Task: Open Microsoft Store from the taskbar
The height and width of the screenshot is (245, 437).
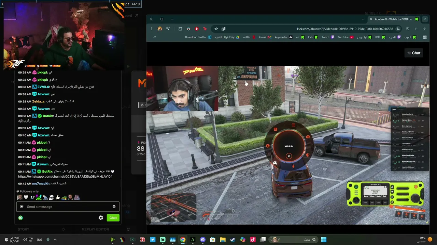Action: pyautogui.click(x=213, y=240)
